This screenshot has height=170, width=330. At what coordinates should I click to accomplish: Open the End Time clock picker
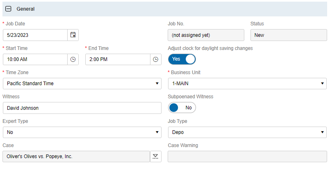pos(156,59)
